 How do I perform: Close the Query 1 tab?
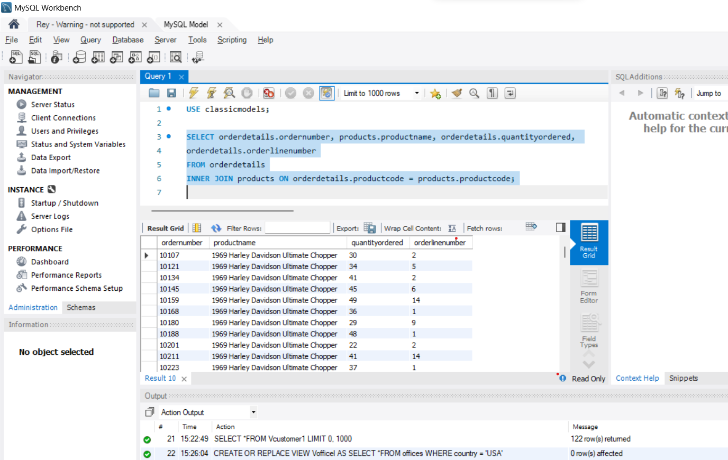coord(181,77)
